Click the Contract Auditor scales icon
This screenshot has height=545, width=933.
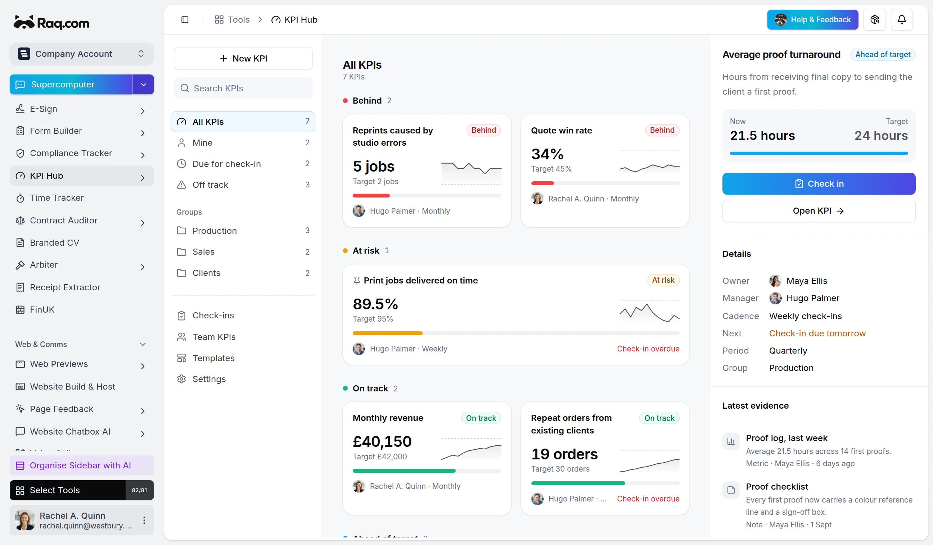(x=20, y=221)
